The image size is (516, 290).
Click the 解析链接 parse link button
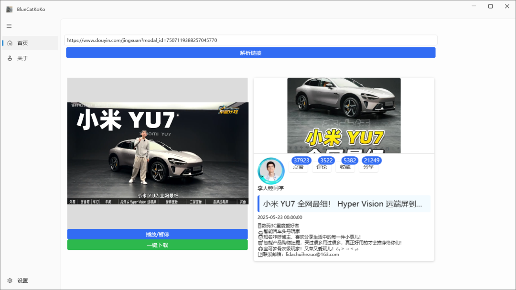[251, 53]
